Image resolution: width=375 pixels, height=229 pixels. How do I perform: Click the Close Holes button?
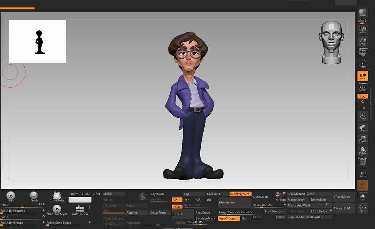point(321,211)
